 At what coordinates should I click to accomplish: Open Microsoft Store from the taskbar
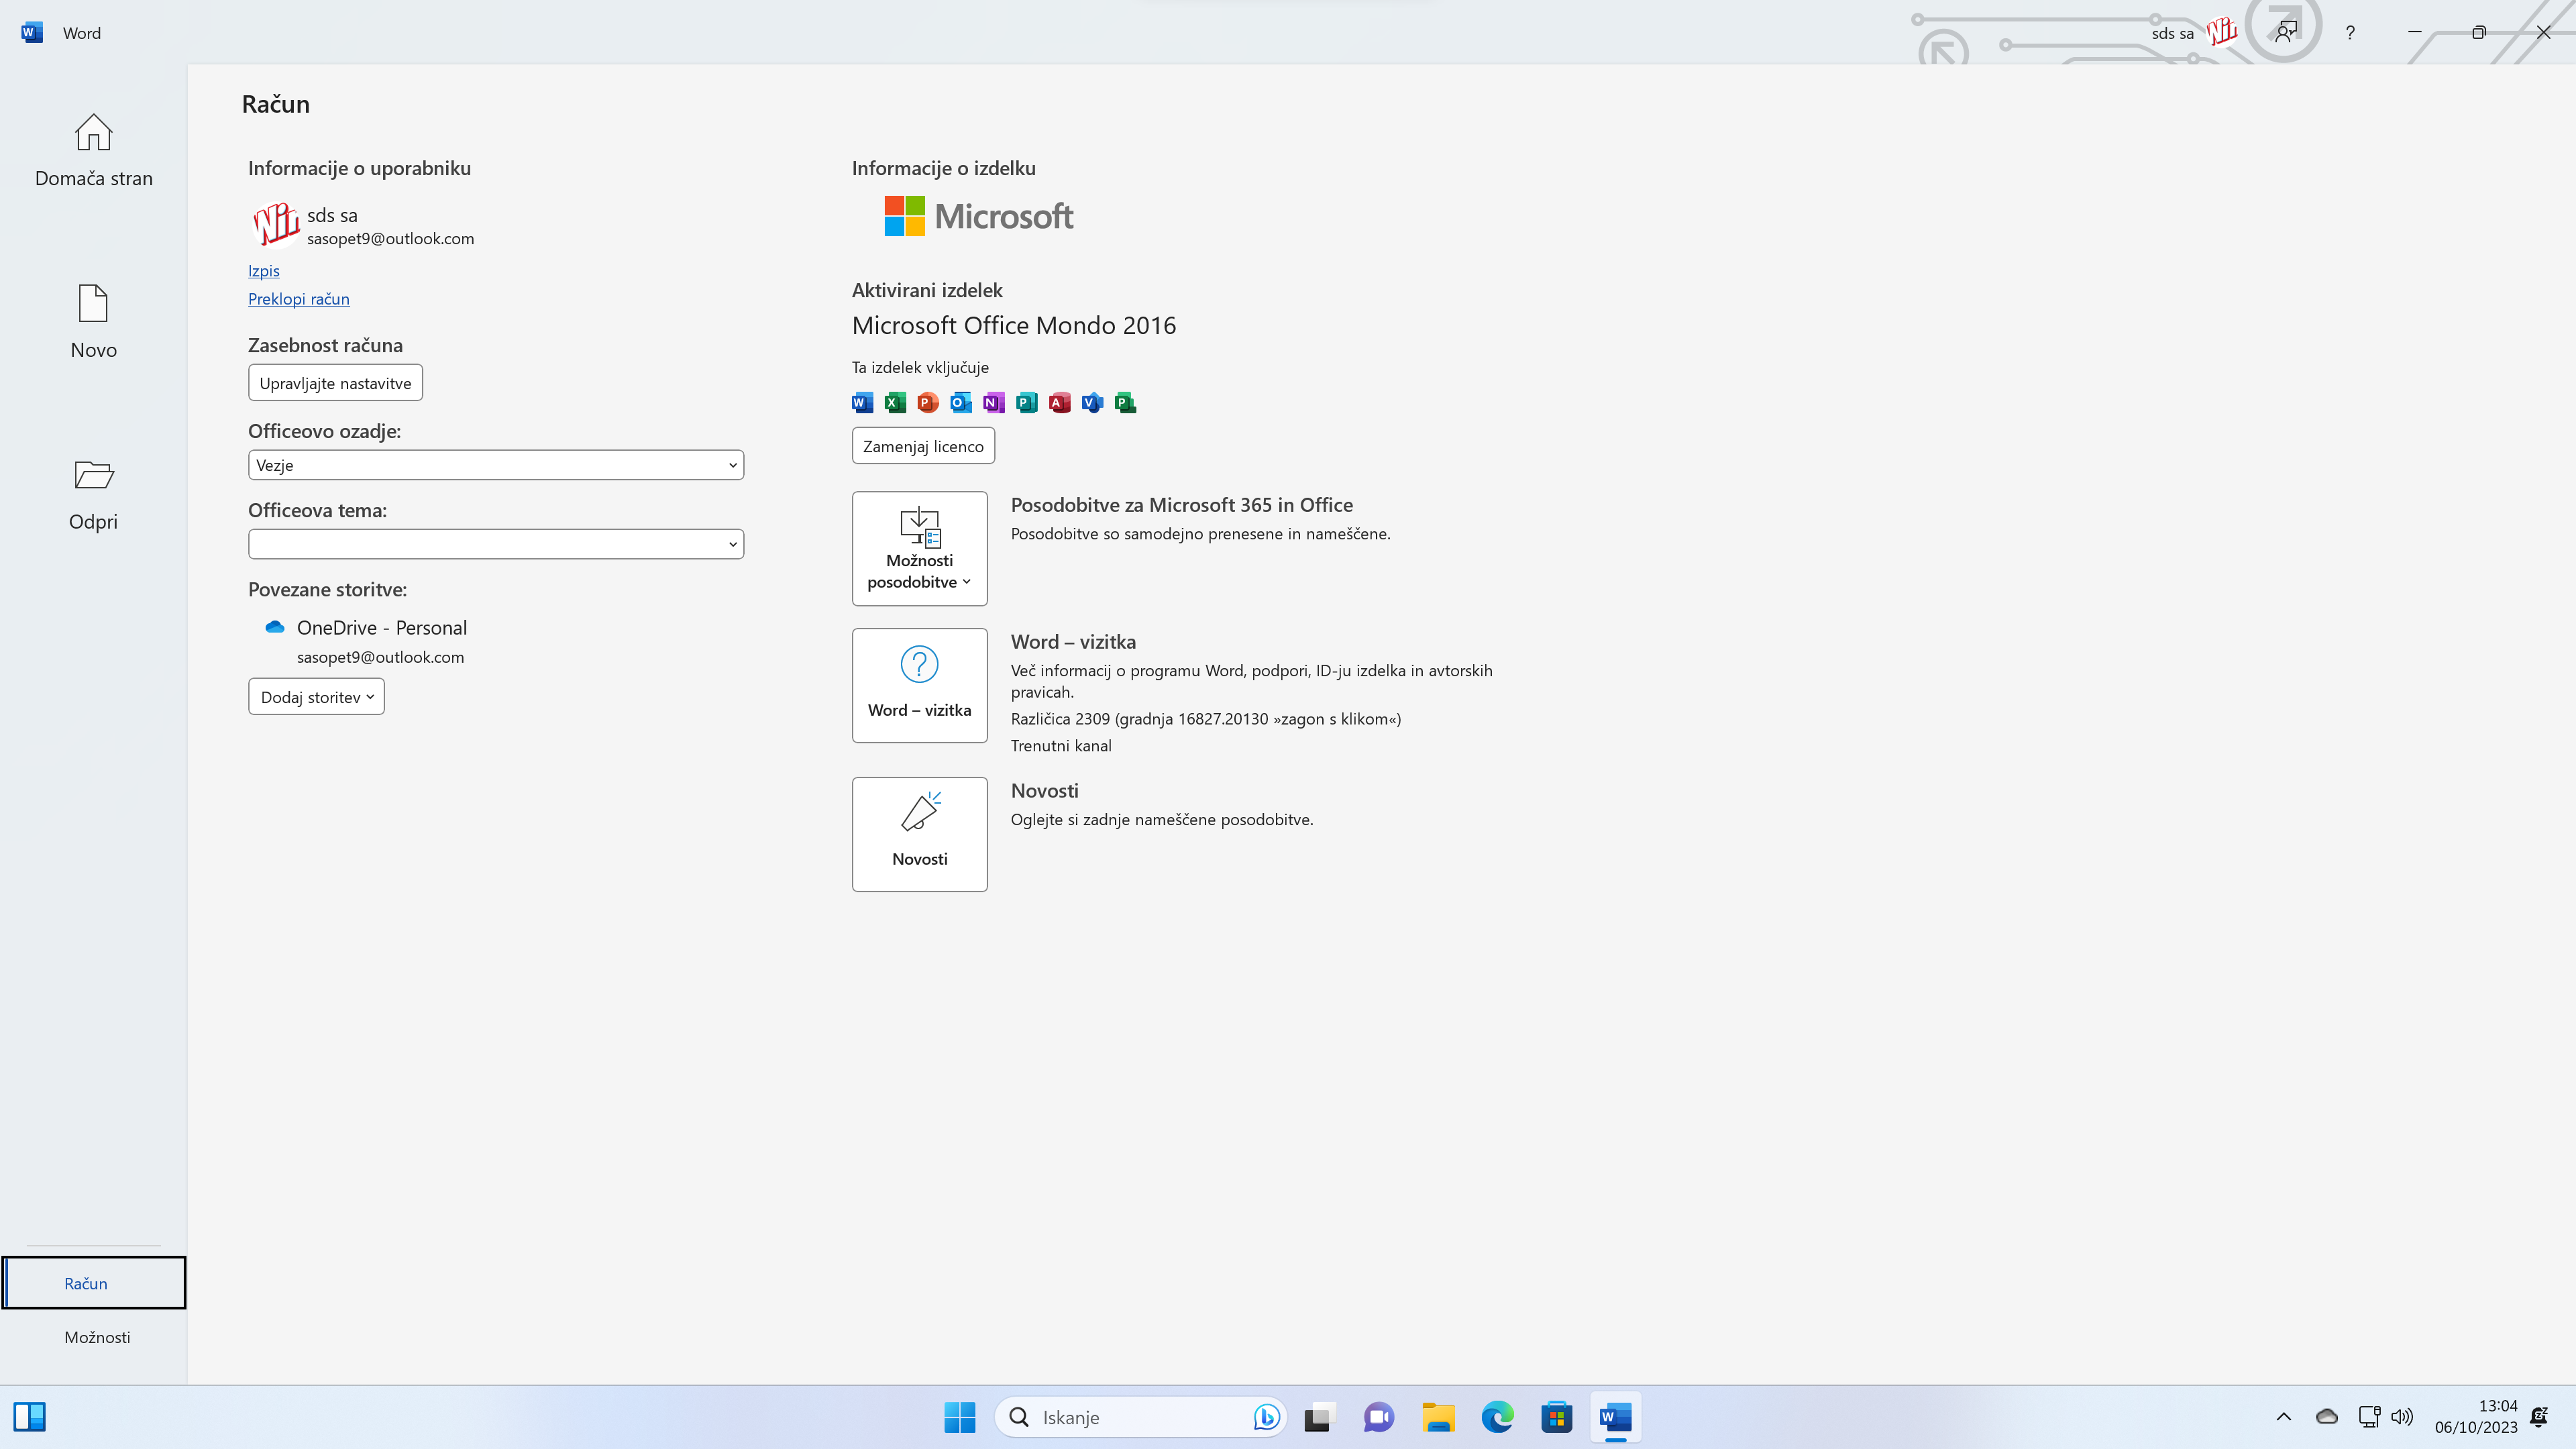(1557, 1417)
